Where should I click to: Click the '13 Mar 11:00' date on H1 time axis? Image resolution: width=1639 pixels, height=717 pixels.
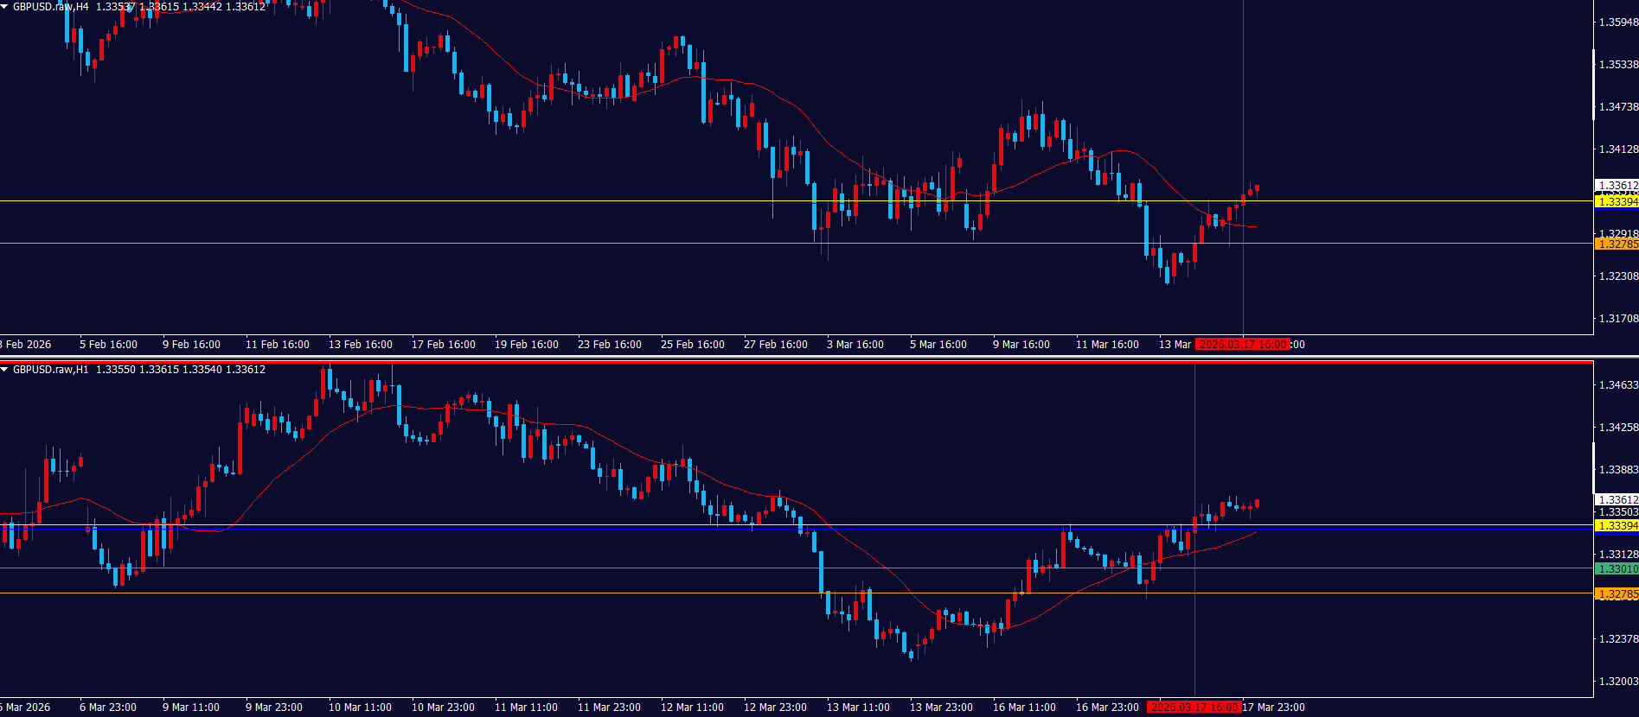(858, 707)
